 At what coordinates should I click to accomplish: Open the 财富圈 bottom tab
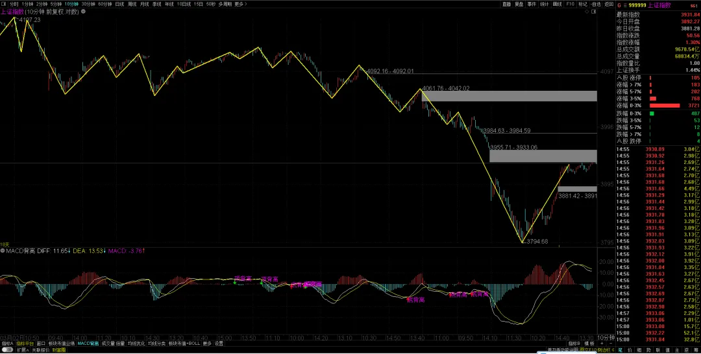(58, 350)
